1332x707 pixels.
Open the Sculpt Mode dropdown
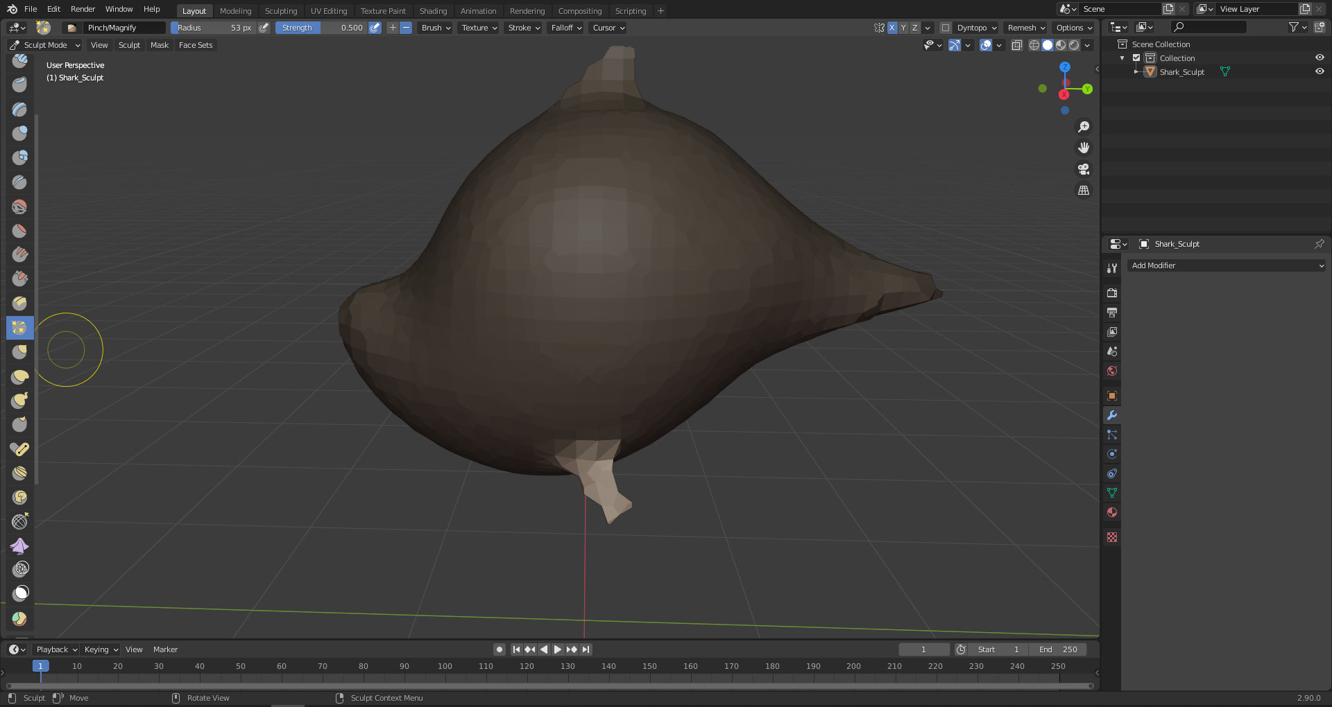(45, 45)
